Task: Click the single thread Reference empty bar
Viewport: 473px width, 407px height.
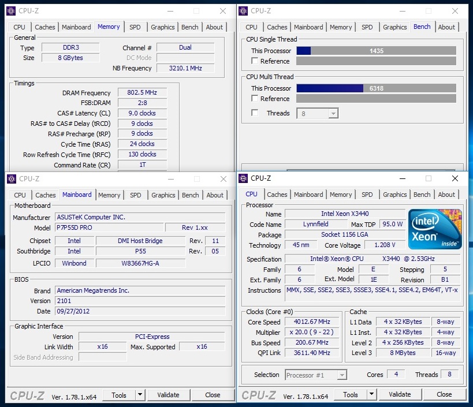Action: point(376,61)
